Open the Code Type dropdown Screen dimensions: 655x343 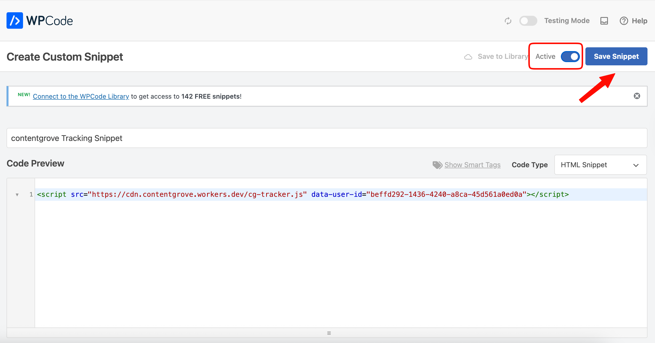[x=600, y=165]
